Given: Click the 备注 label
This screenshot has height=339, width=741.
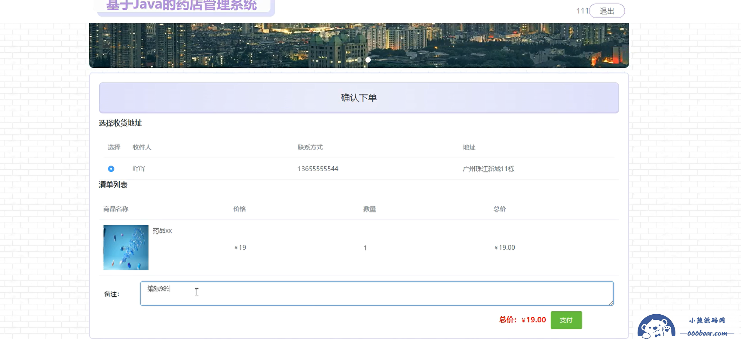Looking at the screenshot, I should [112, 294].
